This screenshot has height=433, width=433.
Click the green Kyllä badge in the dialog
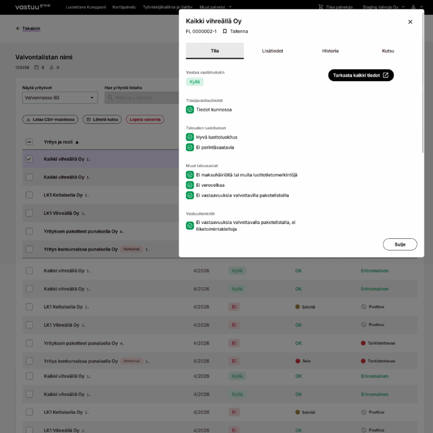click(x=195, y=82)
